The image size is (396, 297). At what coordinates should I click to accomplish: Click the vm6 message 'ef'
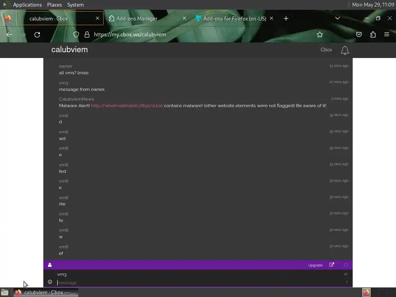(x=61, y=253)
